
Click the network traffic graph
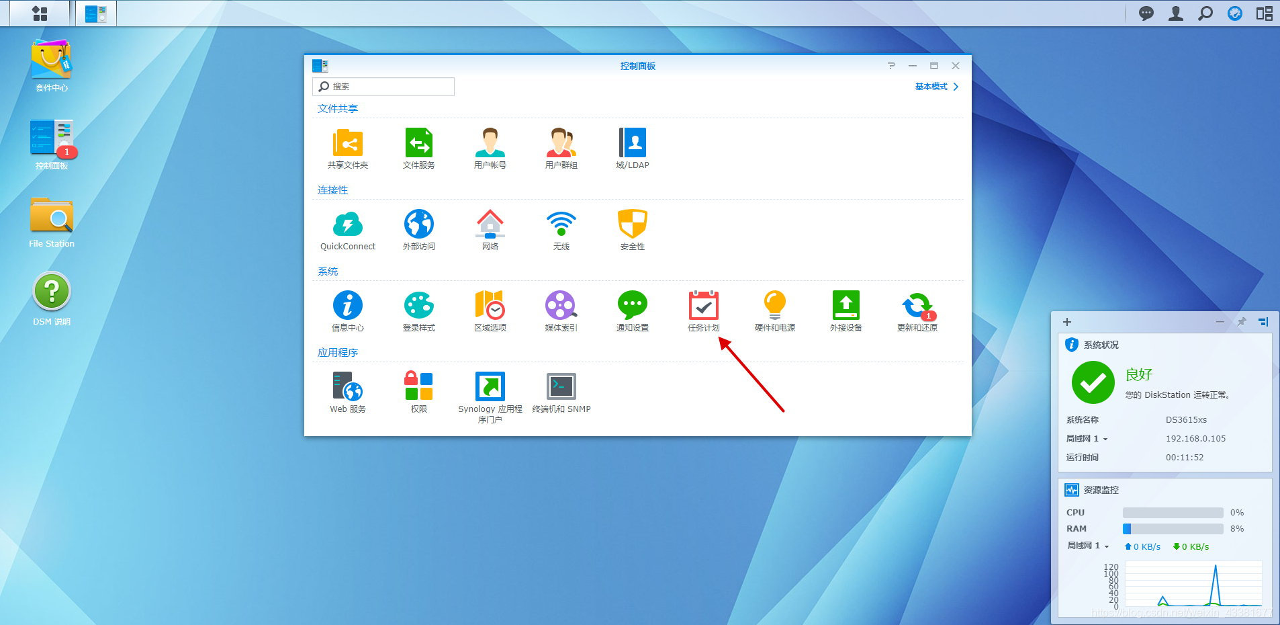[x=1193, y=584]
